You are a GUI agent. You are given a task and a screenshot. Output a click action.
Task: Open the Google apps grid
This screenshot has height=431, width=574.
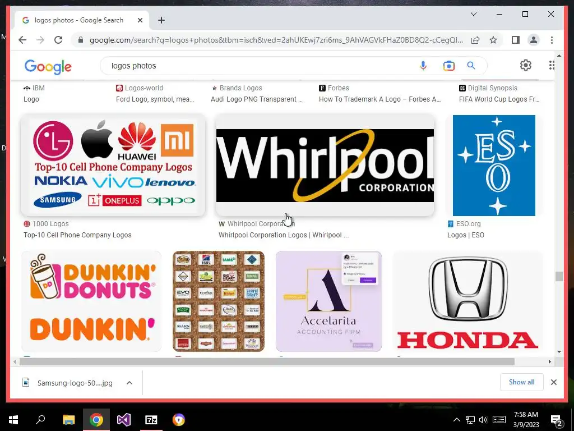[552, 65]
